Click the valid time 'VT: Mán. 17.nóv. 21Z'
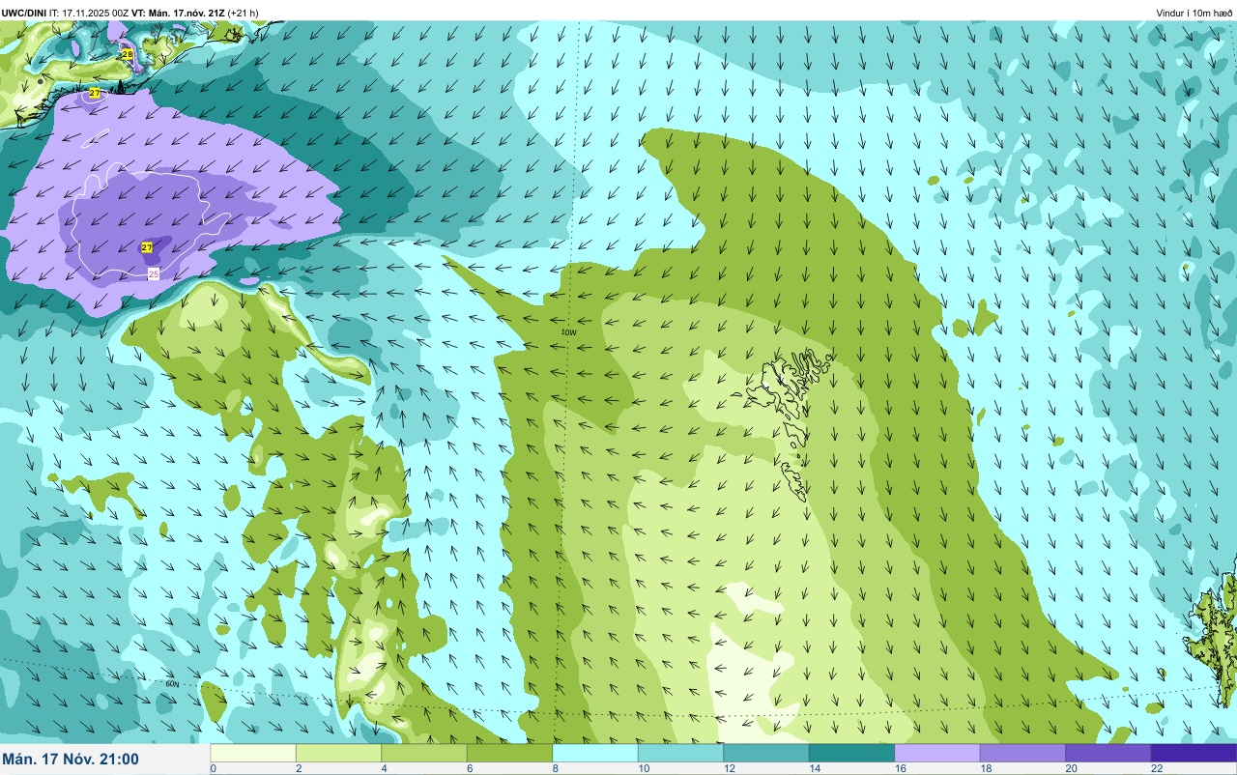The height and width of the screenshot is (775, 1237). pyautogui.click(x=178, y=13)
